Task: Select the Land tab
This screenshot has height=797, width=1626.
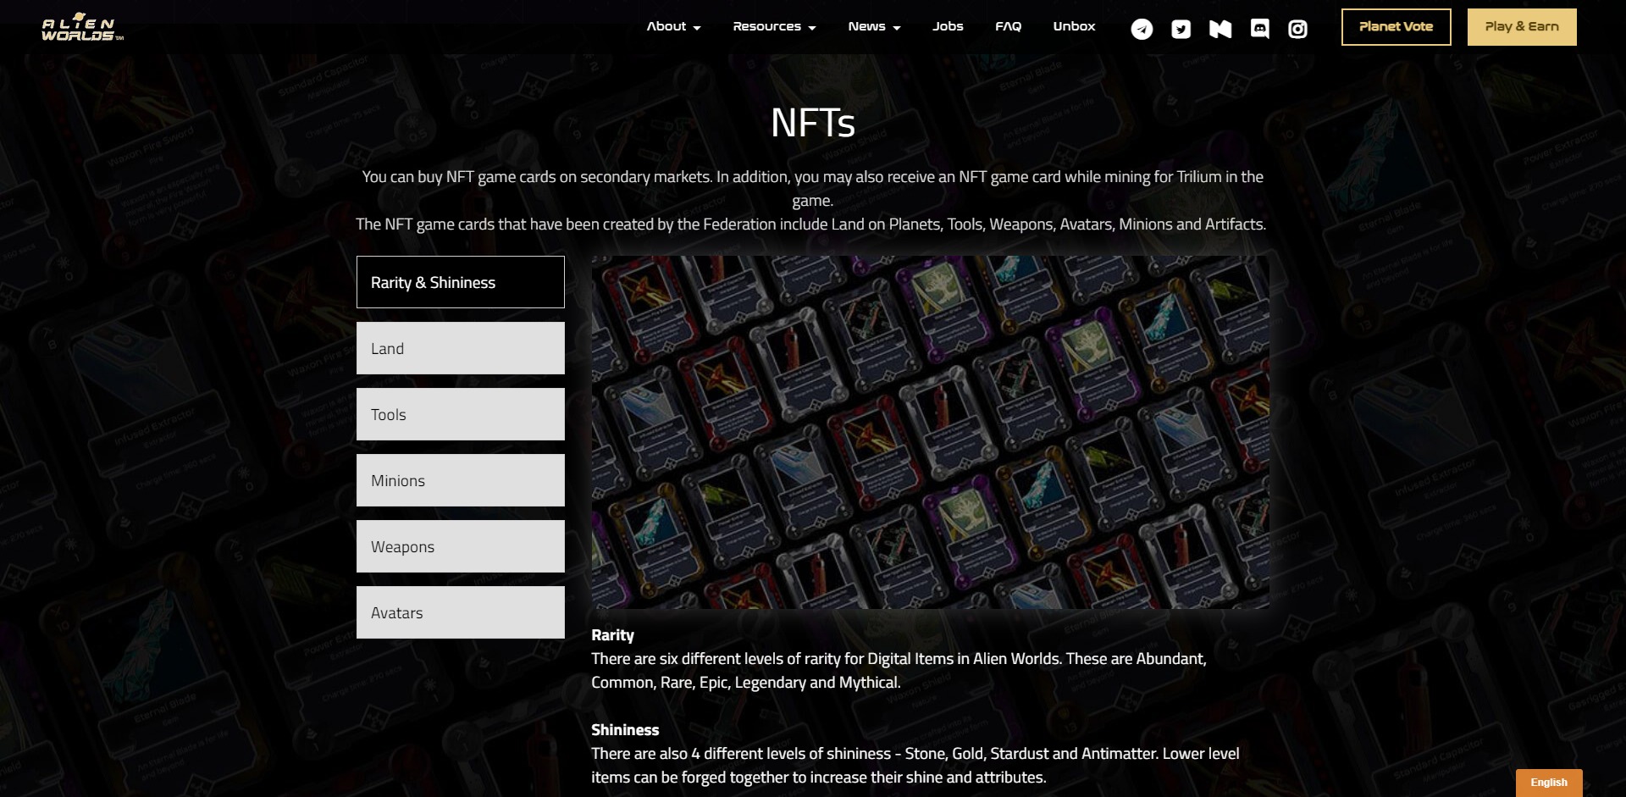Action: (x=461, y=348)
